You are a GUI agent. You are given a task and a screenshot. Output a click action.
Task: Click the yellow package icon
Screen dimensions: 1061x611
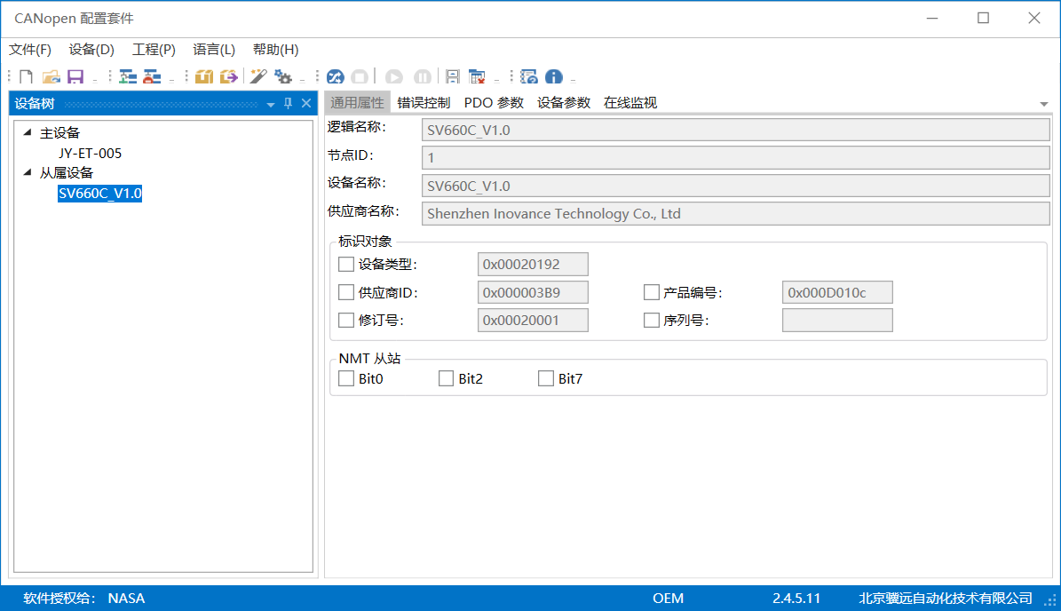[x=203, y=76]
